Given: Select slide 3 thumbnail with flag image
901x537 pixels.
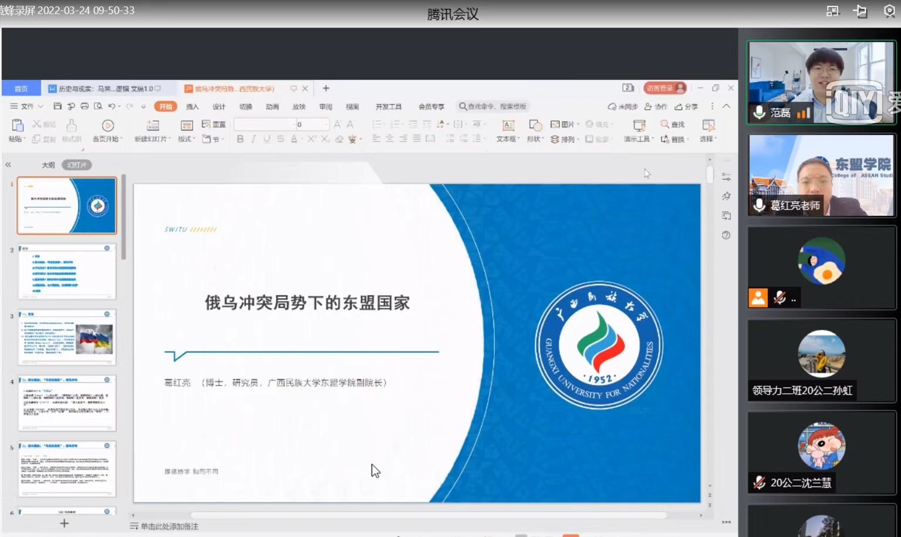Looking at the screenshot, I should pyautogui.click(x=67, y=337).
